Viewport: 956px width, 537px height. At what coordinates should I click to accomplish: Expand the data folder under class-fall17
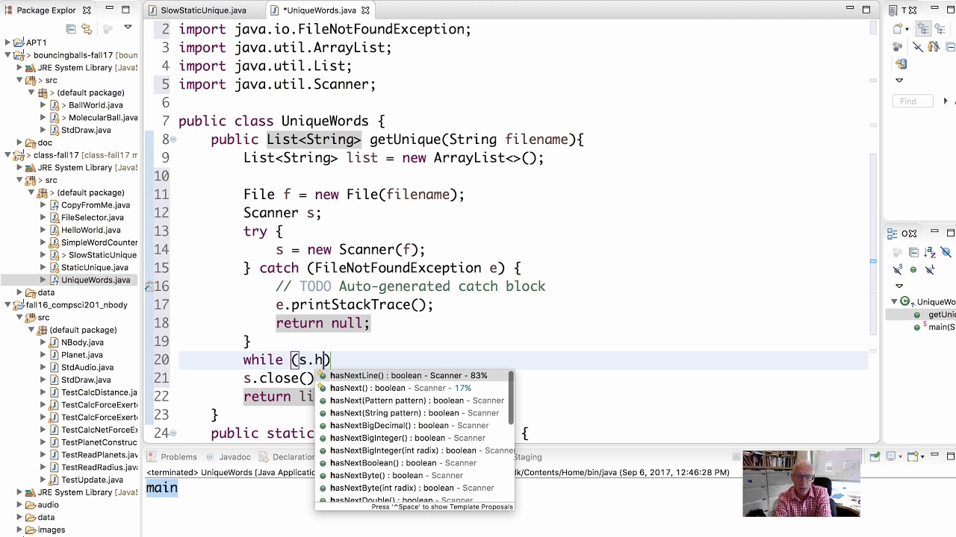pyautogui.click(x=20, y=292)
